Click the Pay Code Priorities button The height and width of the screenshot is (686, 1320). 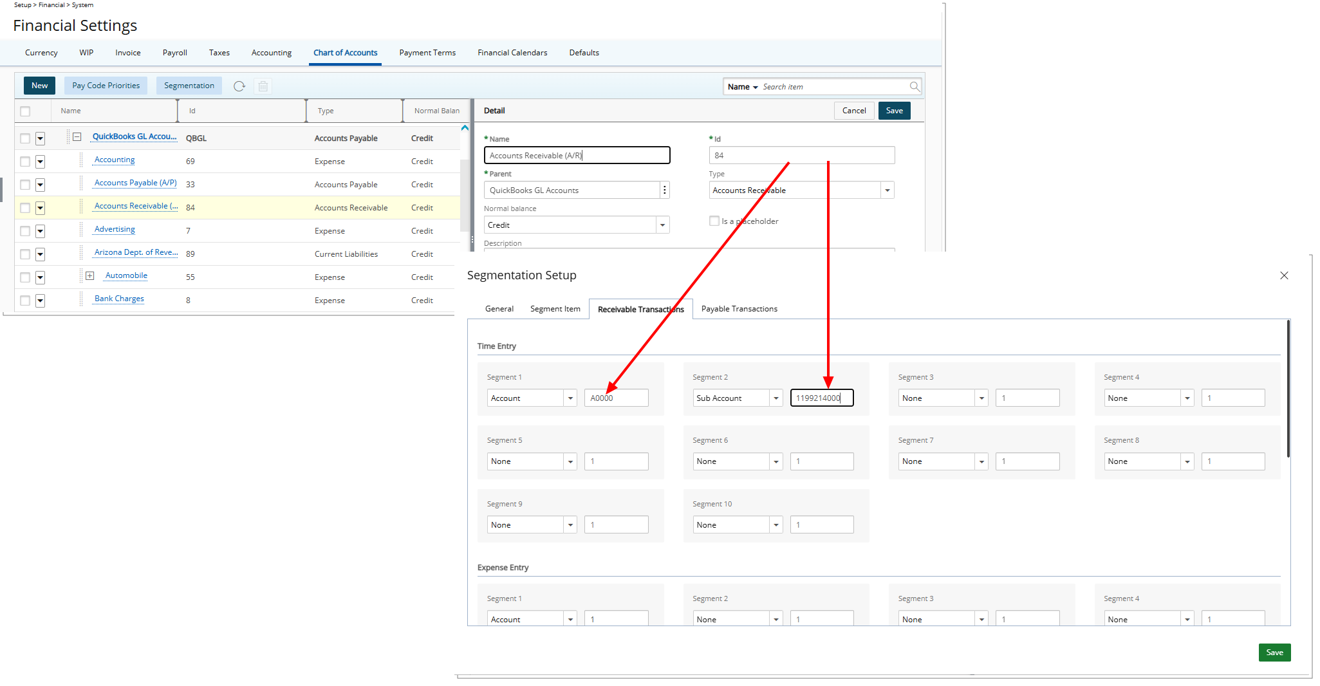click(106, 86)
